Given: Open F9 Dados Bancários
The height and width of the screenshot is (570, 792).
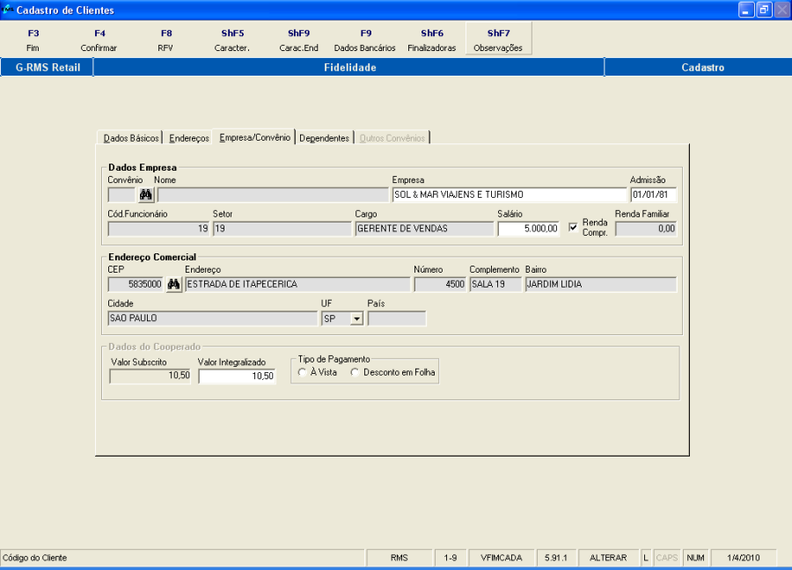Looking at the screenshot, I should pos(365,40).
